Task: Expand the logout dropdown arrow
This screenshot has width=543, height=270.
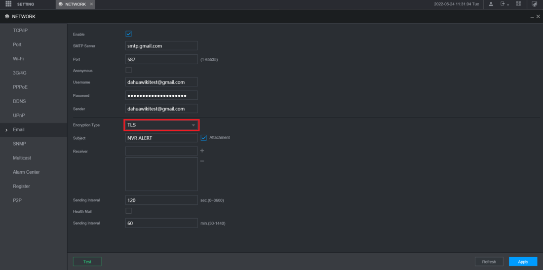Action: [x=508, y=5]
